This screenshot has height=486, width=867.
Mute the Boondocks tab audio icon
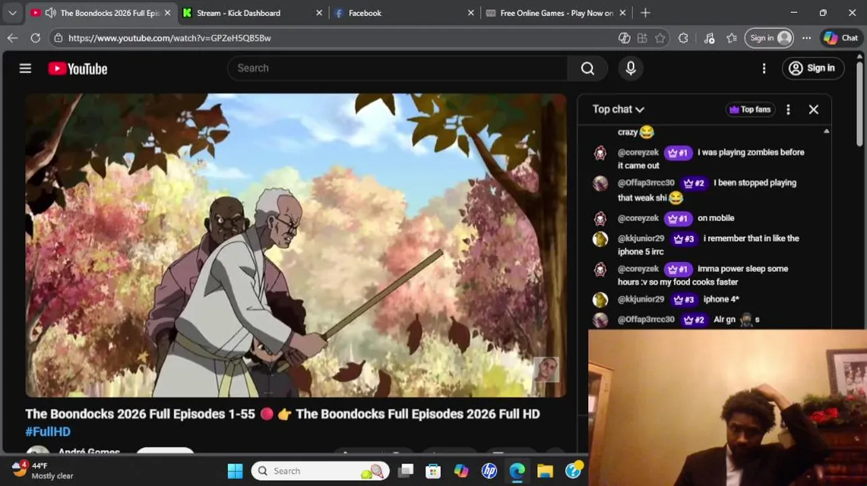click(x=50, y=13)
